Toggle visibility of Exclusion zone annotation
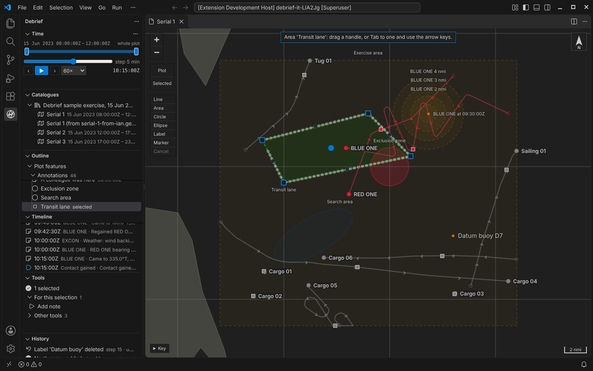This screenshot has width=593, height=371. [35, 188]
